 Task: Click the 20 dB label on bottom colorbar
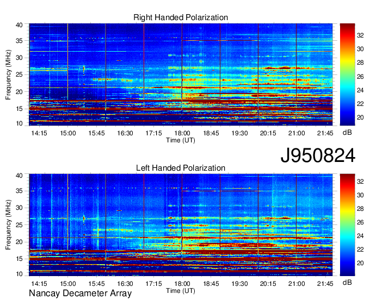[360, 263]
